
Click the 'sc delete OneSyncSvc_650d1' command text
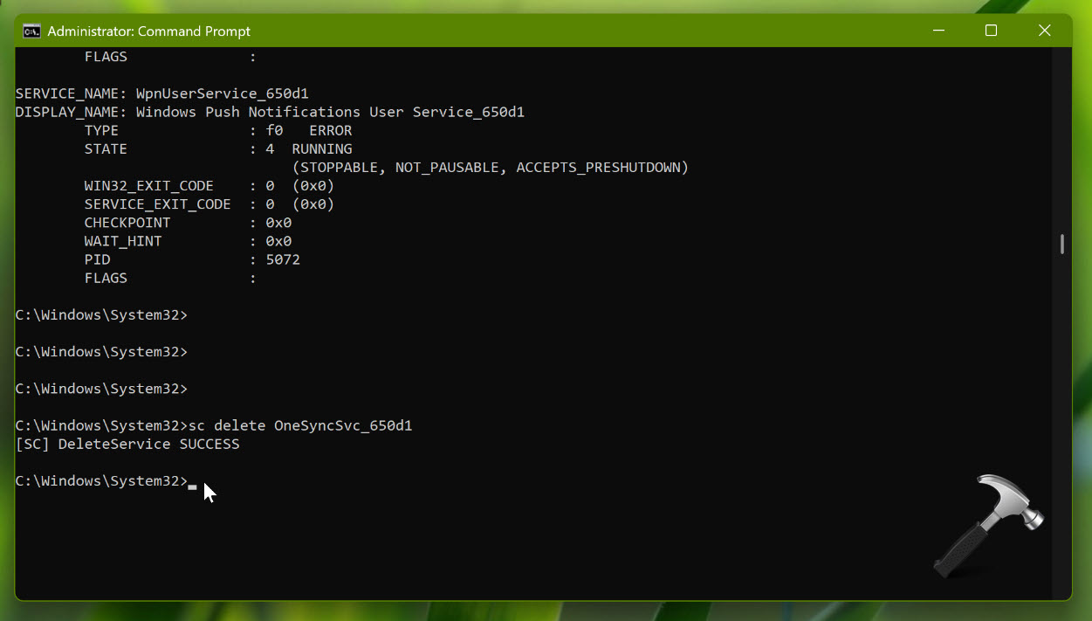pos(300,425)
